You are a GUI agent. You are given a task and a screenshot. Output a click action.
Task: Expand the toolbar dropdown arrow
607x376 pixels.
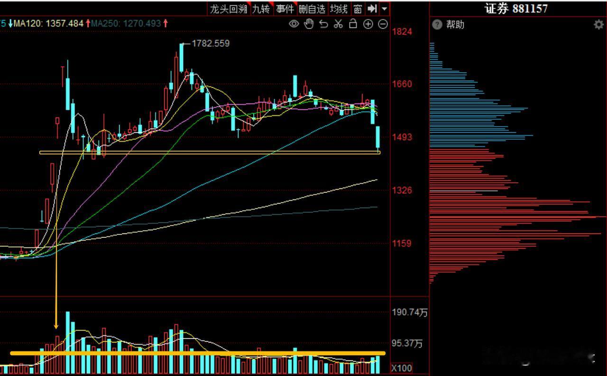pyautogui.click(x=384, y=9)
